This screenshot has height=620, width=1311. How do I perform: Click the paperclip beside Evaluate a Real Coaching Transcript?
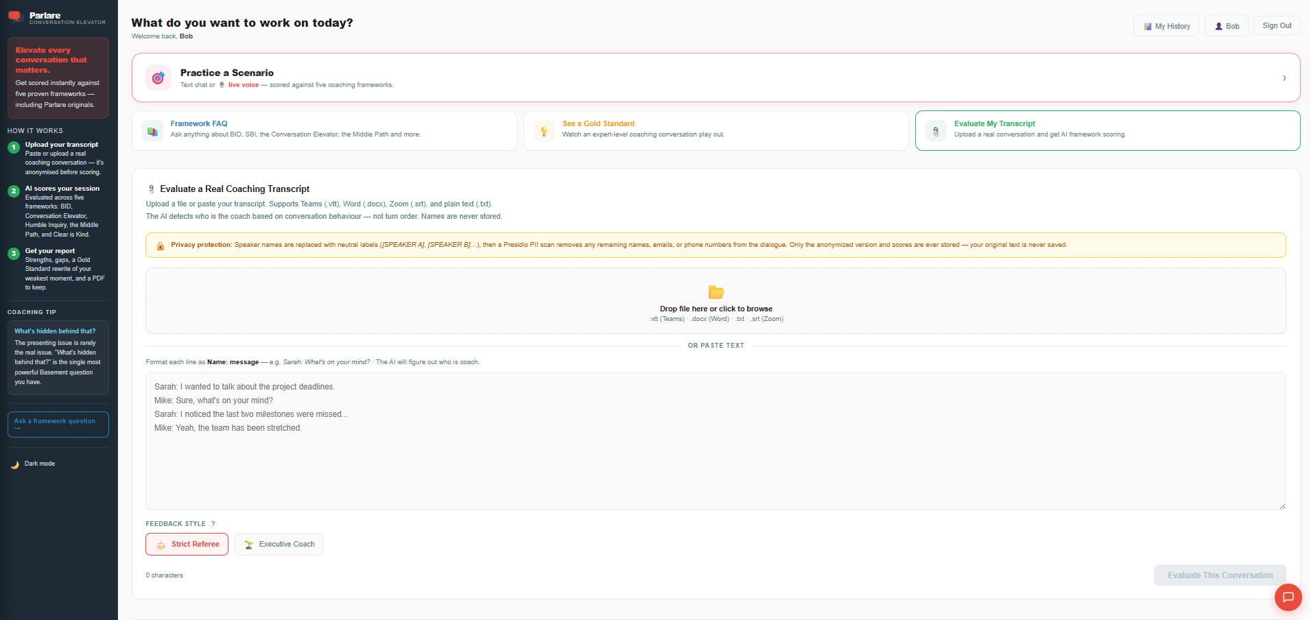(x=152, y=189)
